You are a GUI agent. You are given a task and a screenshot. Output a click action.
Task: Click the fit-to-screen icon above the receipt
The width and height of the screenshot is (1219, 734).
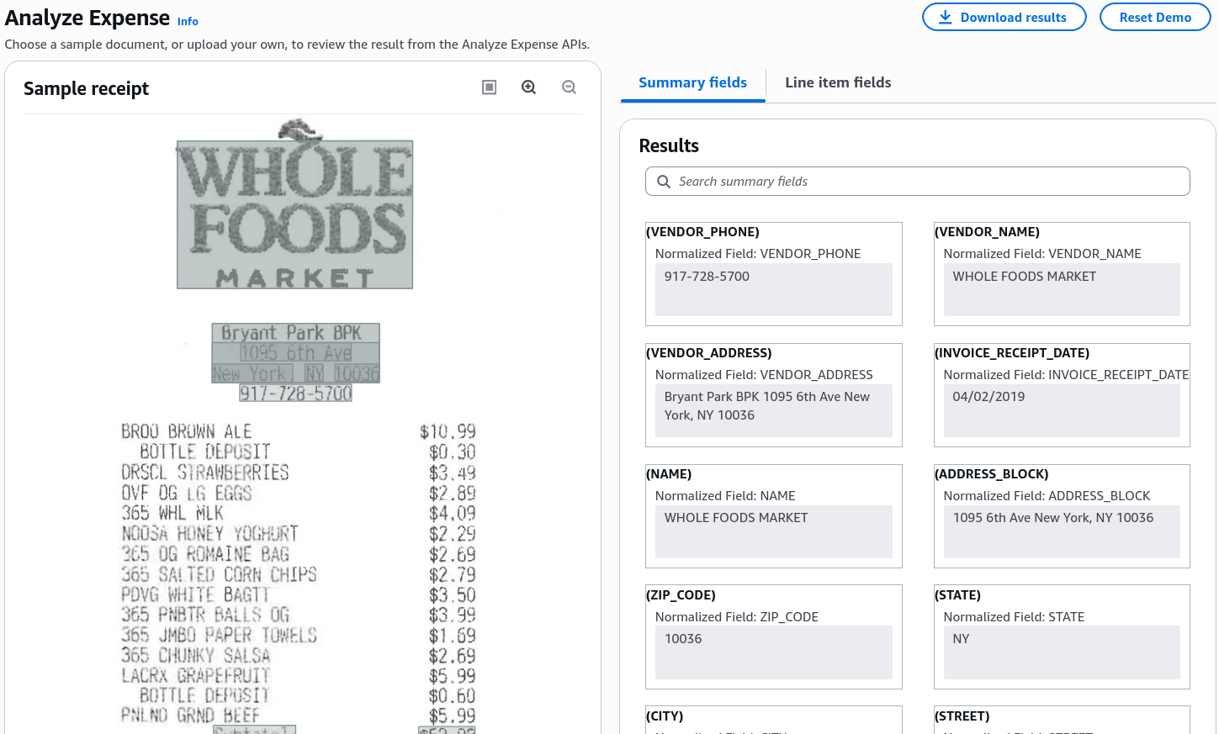coord(489,87)
